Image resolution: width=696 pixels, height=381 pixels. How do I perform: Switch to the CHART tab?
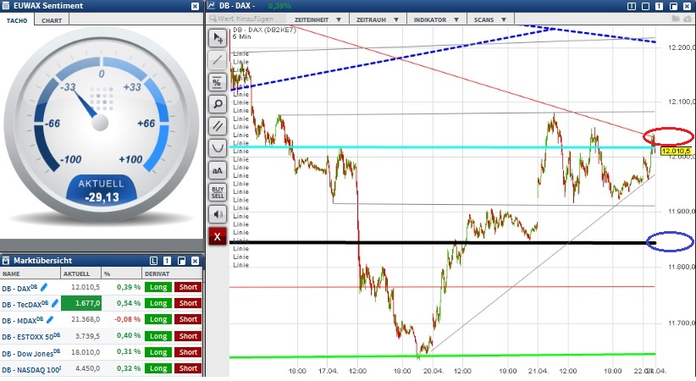[x=52, y=20]
